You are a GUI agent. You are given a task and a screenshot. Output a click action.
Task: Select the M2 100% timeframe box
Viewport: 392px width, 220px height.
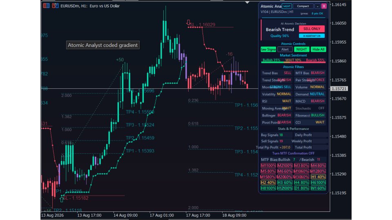(x=285, y=166)
